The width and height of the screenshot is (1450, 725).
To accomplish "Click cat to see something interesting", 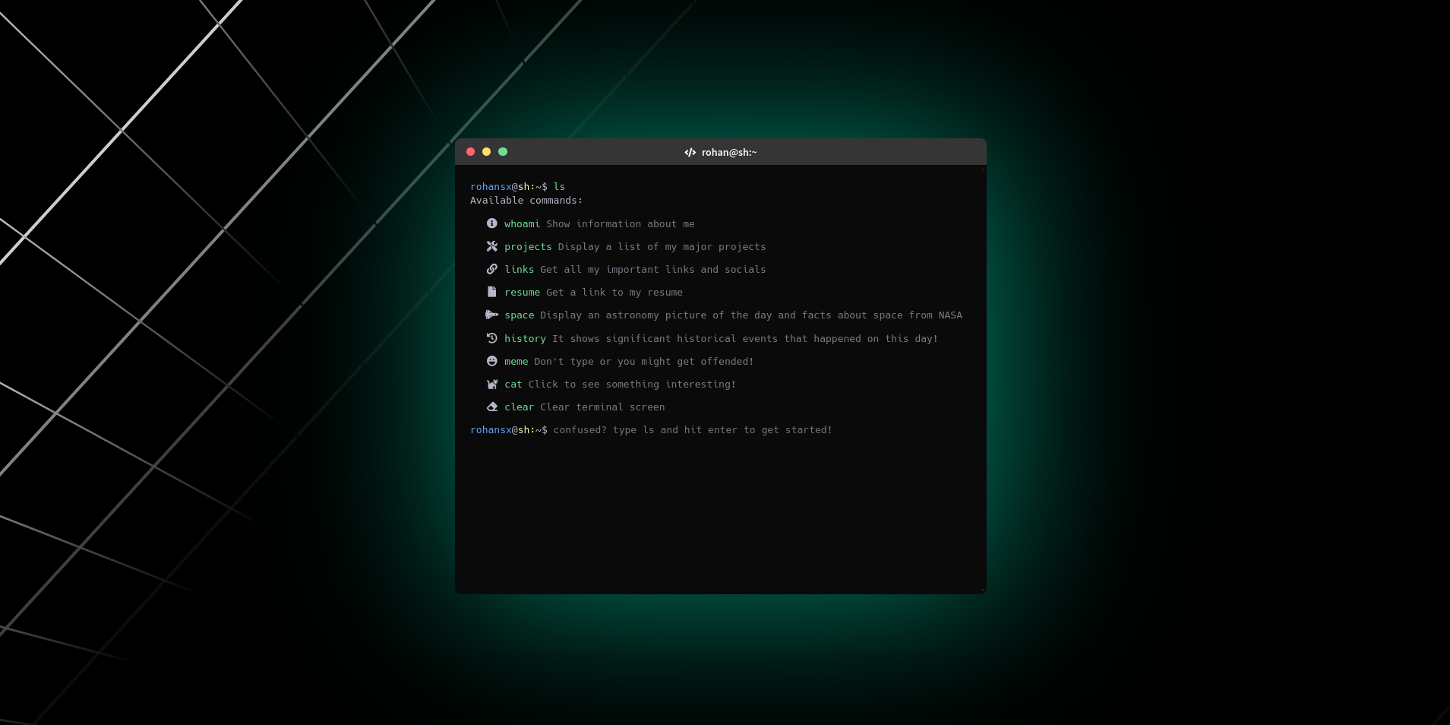I will tap(513, 384).
